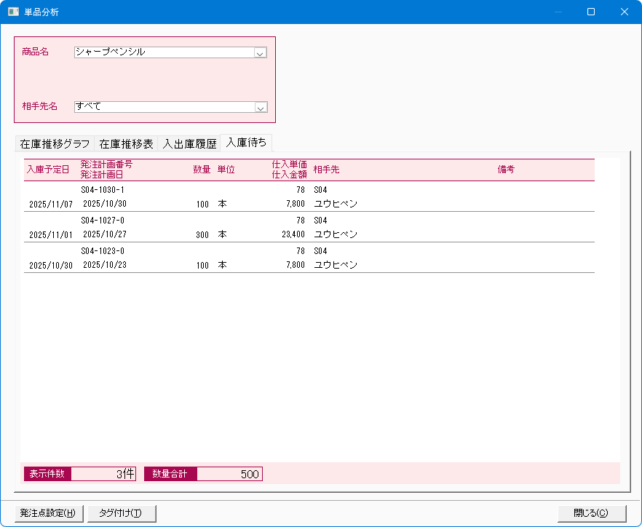642x527 pixels.
Task: Select order row S04-1027-0
Action: (x=103, y=221)
